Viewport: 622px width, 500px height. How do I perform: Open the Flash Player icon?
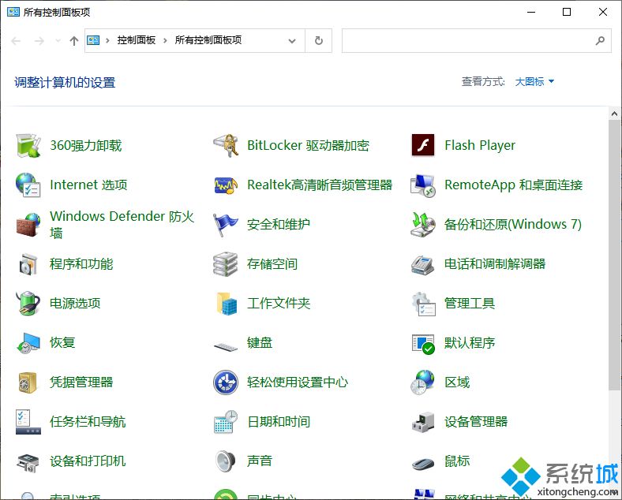pos(423,145)
